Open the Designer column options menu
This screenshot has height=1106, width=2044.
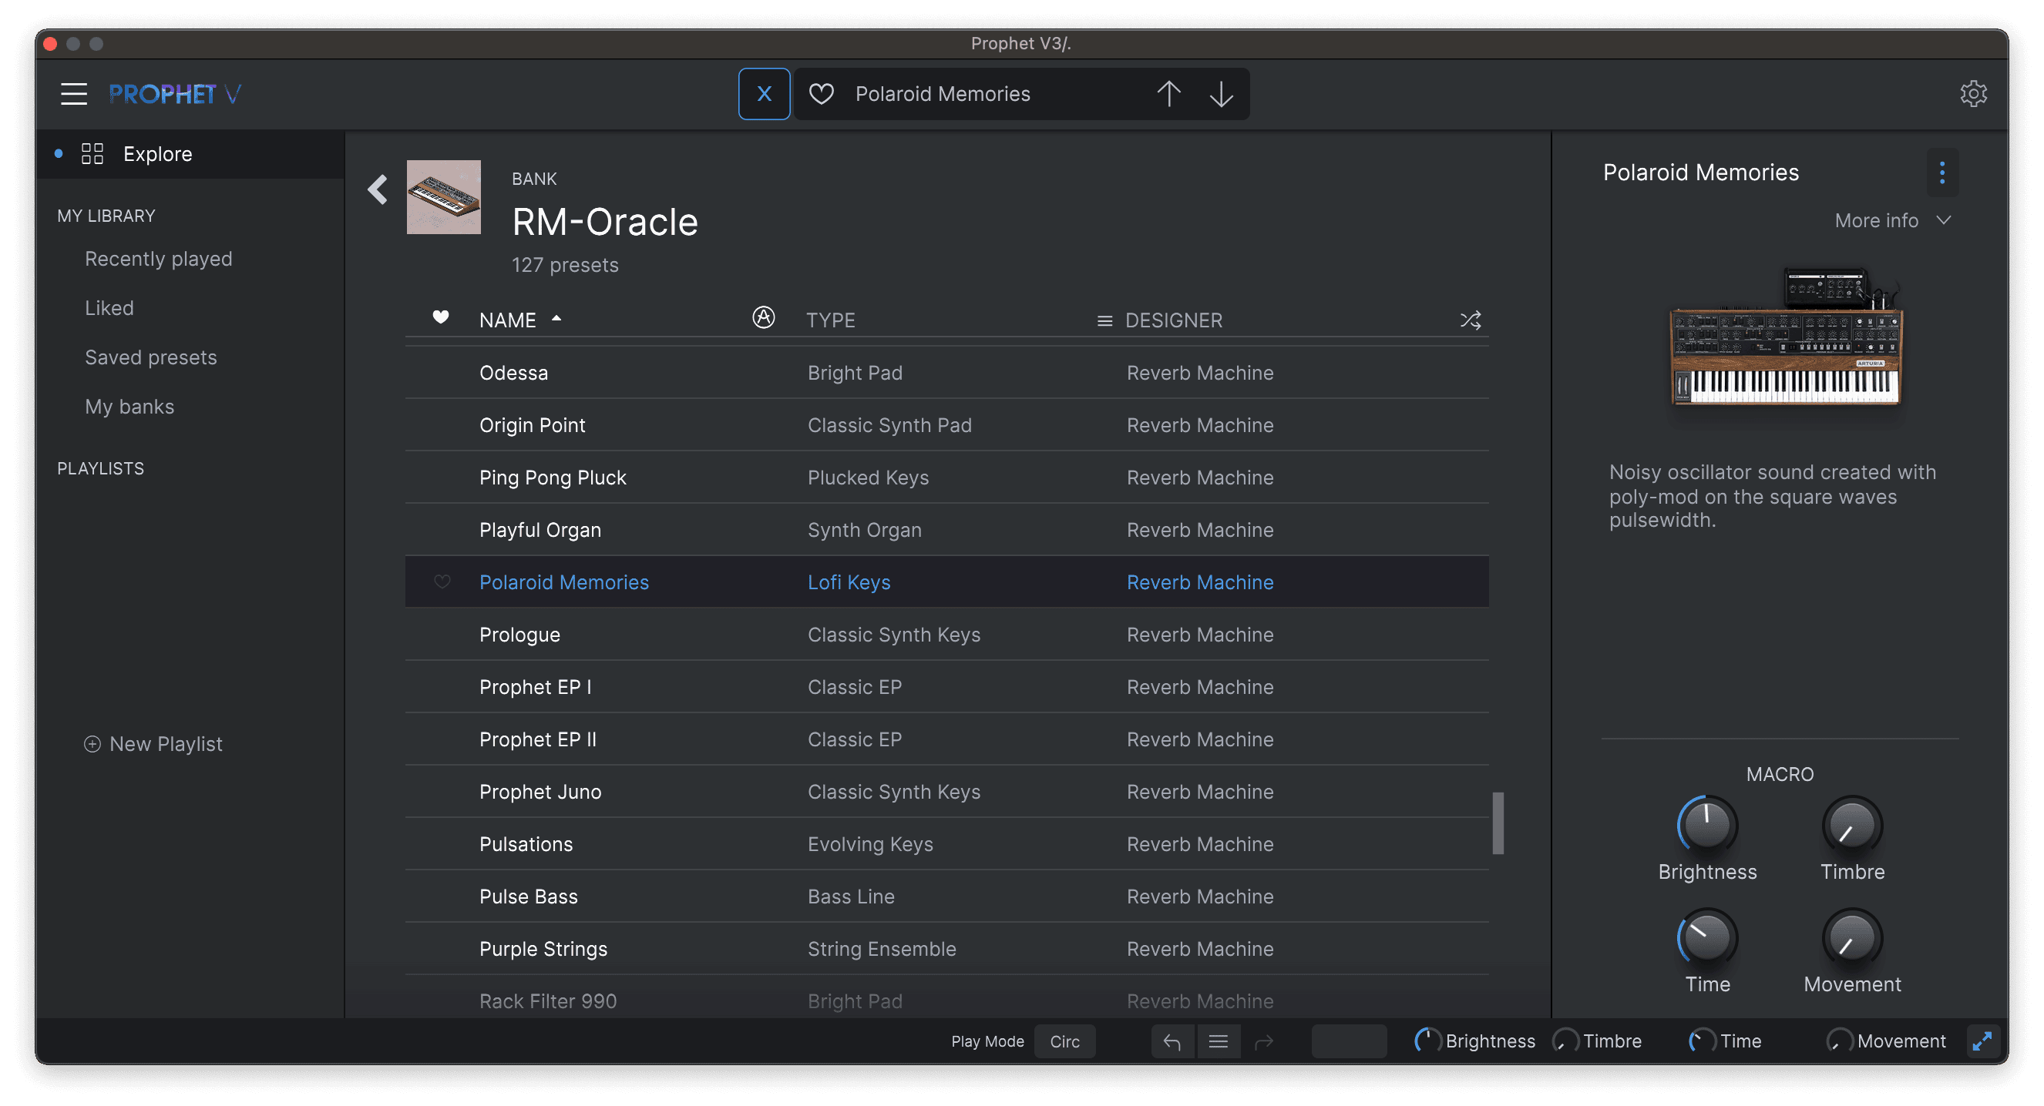tap(1104, 320)
